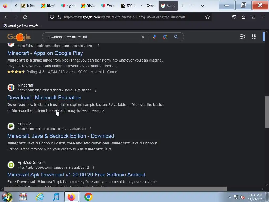Switch to the You h tab
Viewport: 269px width, 202px height.
[108, 6]
